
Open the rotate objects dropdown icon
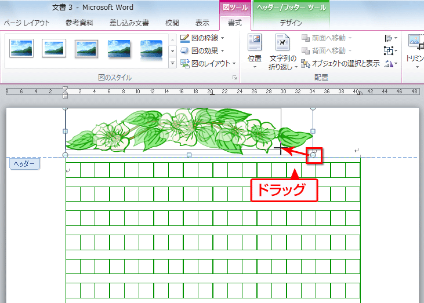[x=390, y=64]
